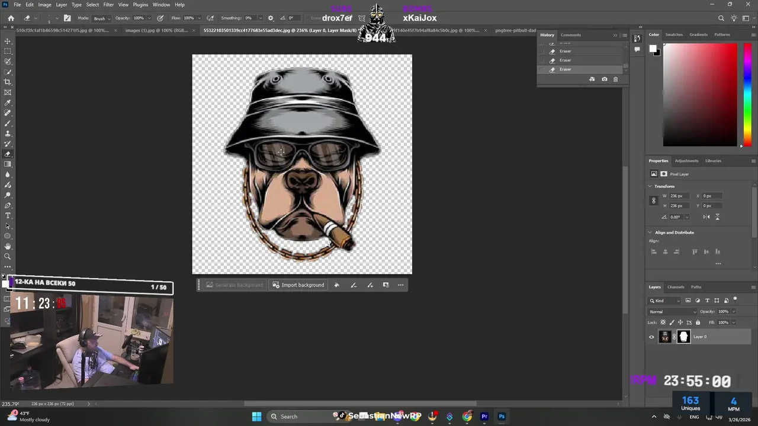Screen dimensions: 758x426
Task: Collapse the Transform section
Action: [x=650, y=186]
